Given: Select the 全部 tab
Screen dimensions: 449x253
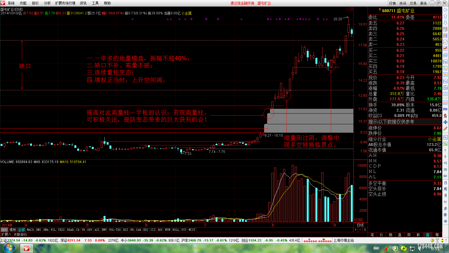Looking at the screenshot, I should [x=21, y=230].
